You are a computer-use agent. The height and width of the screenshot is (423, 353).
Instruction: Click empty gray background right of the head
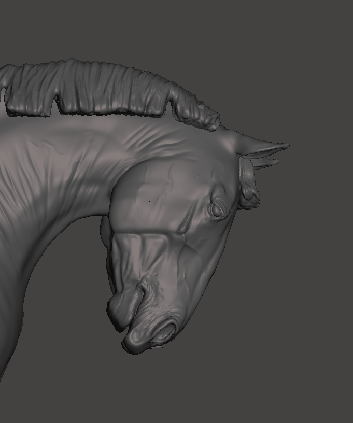coord(311,259)
